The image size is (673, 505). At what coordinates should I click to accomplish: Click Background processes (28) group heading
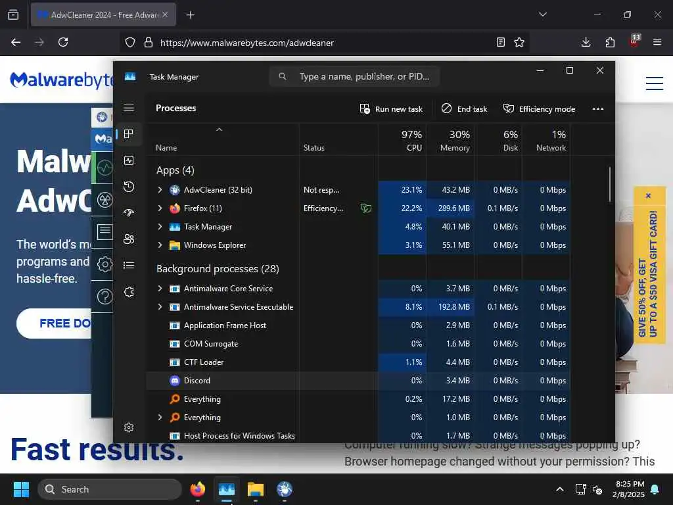coord(218,269)
